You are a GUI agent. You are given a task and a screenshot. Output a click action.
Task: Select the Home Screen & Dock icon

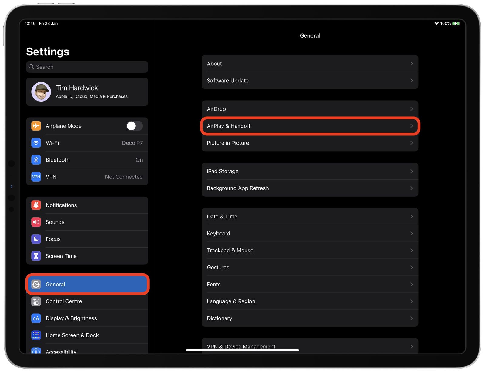point(36,335)
